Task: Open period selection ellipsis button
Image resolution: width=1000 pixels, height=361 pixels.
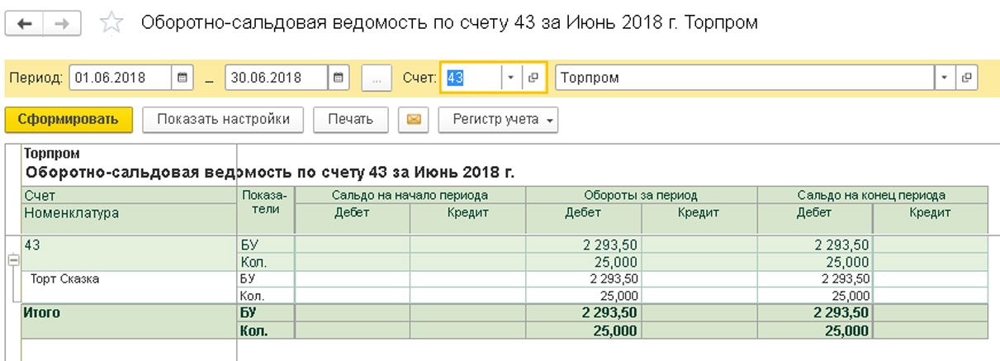Action: [377, 78]
